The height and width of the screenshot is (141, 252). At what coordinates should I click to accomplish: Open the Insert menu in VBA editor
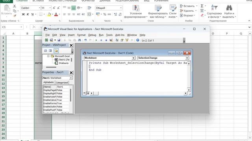point(71,35)
